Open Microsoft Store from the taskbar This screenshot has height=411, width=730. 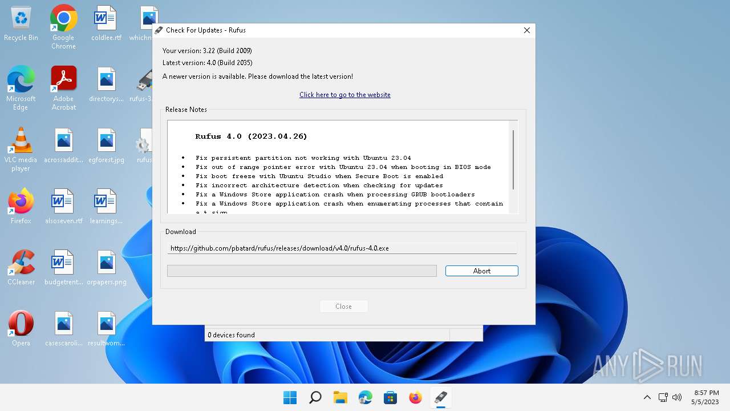click(x=390, y=397)
